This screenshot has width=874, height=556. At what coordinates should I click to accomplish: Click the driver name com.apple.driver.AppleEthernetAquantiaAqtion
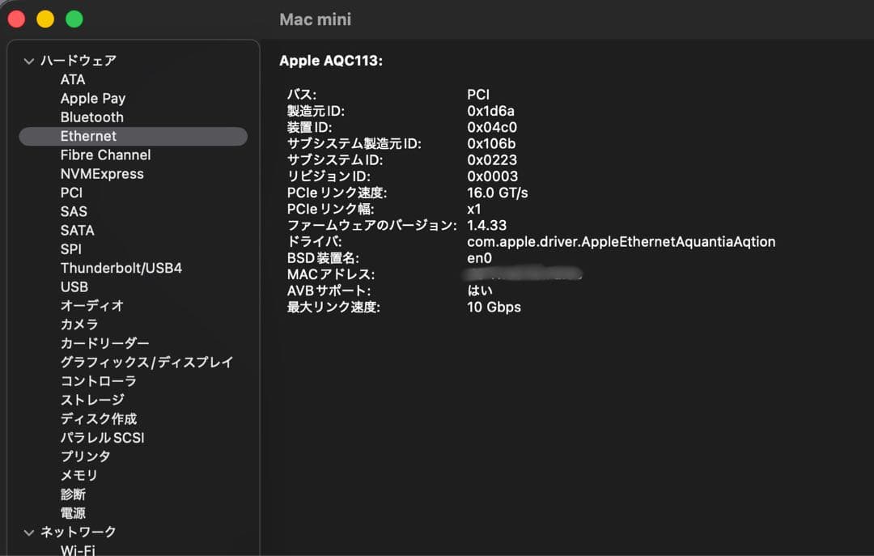tap(621, 242)
